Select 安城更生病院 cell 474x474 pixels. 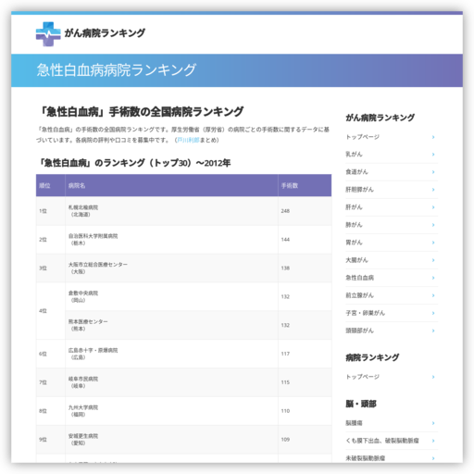click(x=171, y=440)
